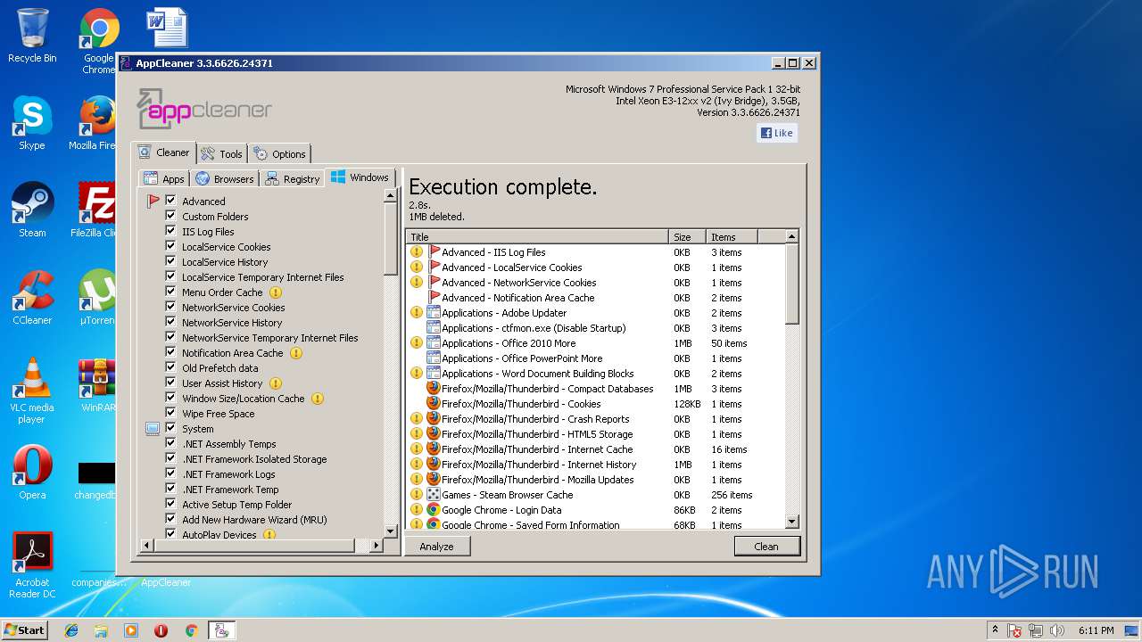Viewport: 1142px width, 642px height.
Task: Sort results by Size column
Action: [687, 236]
